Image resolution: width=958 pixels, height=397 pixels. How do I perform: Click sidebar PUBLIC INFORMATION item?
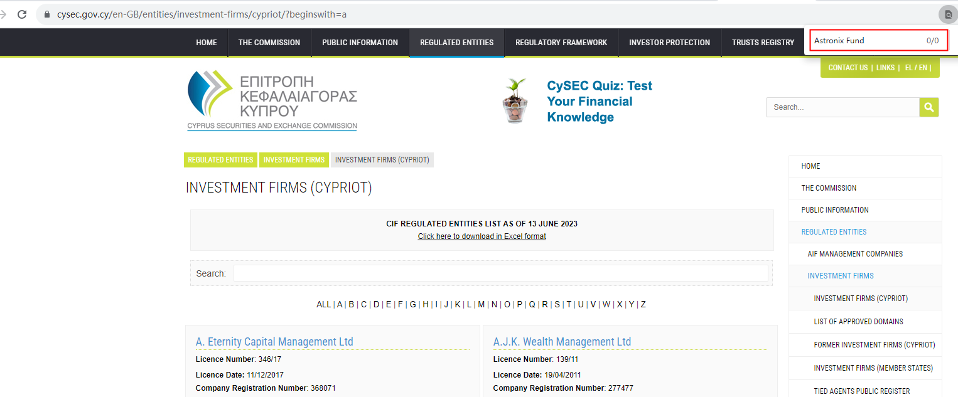pyautogui.click(x=865, y=210)
